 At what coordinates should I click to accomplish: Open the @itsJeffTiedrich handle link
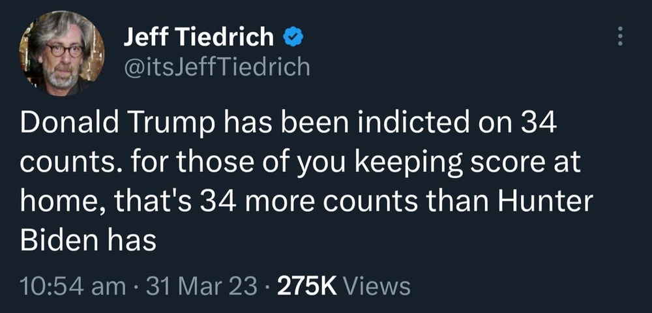click(x=216, y=67)
